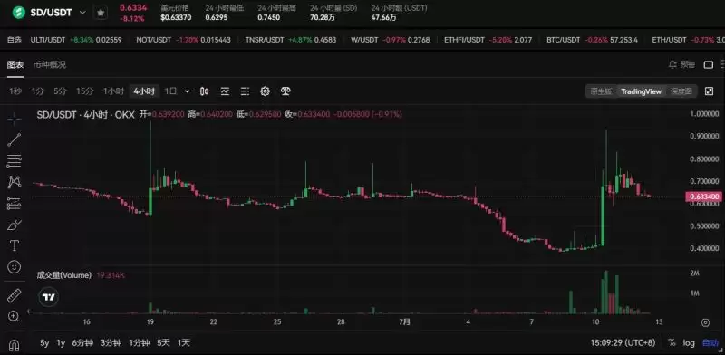The width and height of the screenshot is (725, 355).
Task: Select the ruler measure tool
Action: [14, 296]
